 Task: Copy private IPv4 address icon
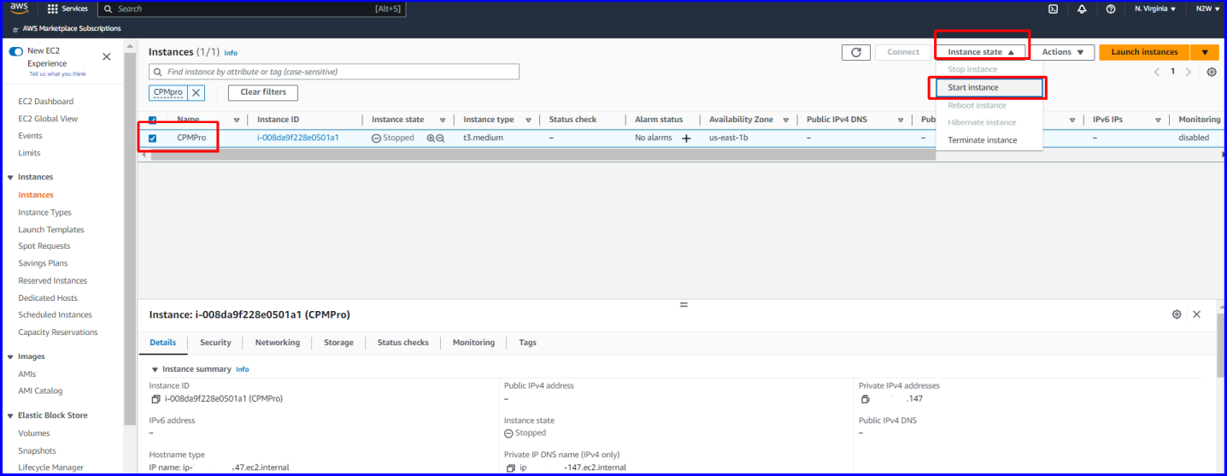click(x=866, y=399)
